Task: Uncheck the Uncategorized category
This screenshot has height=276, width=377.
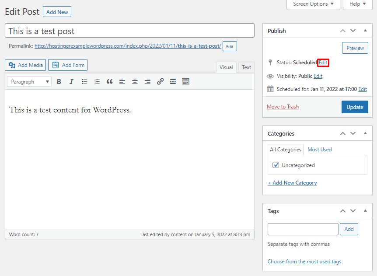Action: [x=275, y=165]
